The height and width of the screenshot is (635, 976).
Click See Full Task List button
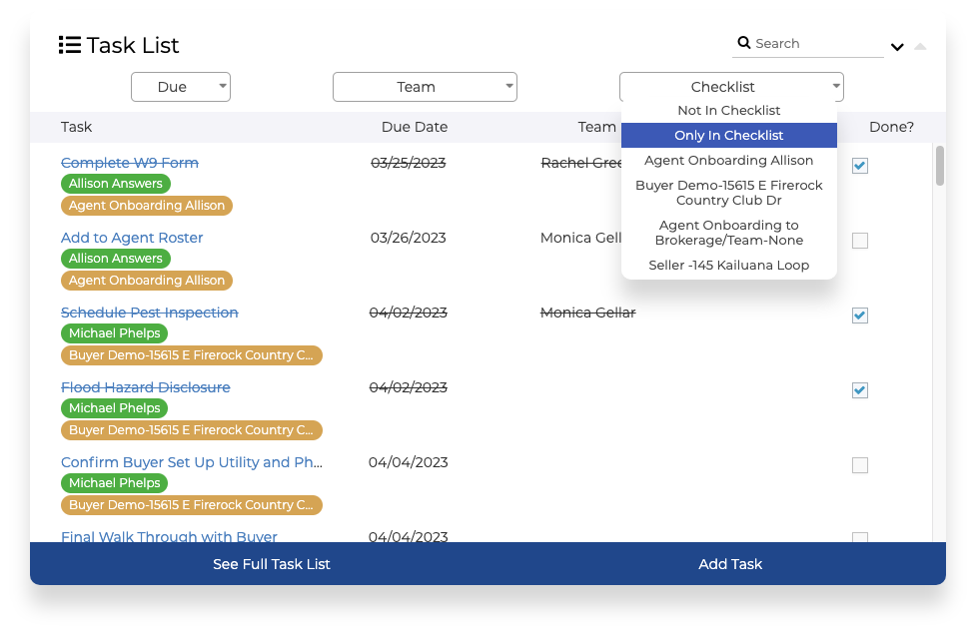(x=272, y=564)
